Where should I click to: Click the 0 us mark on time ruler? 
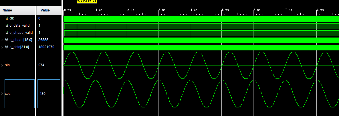(67, 10)
